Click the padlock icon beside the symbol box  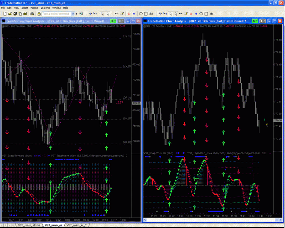pos(39,14)
